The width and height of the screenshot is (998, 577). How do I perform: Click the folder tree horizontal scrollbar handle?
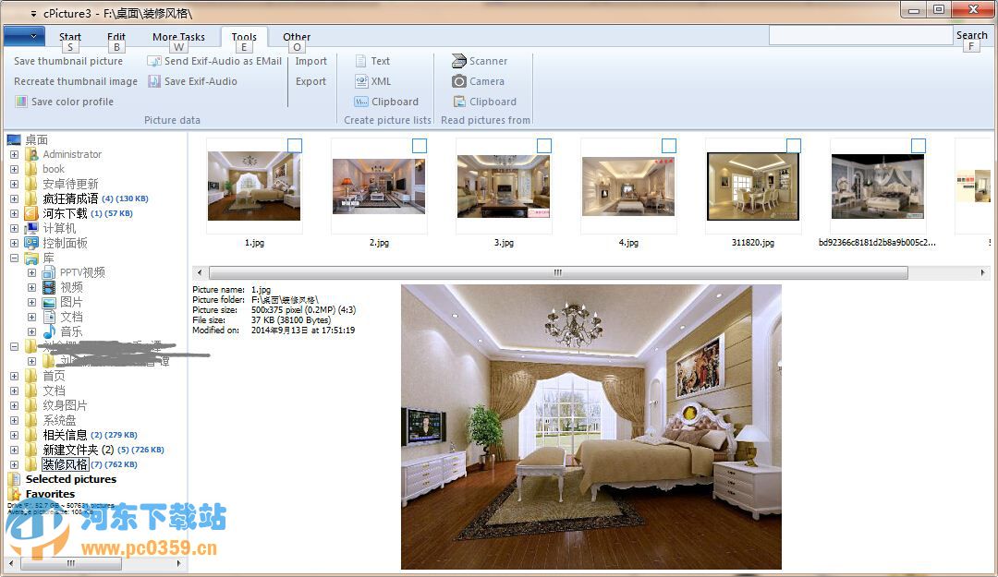pyautogui.click(x=70, y=563)
